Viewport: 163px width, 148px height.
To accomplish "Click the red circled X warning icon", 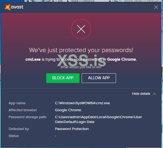I will [x=81, y=29].
